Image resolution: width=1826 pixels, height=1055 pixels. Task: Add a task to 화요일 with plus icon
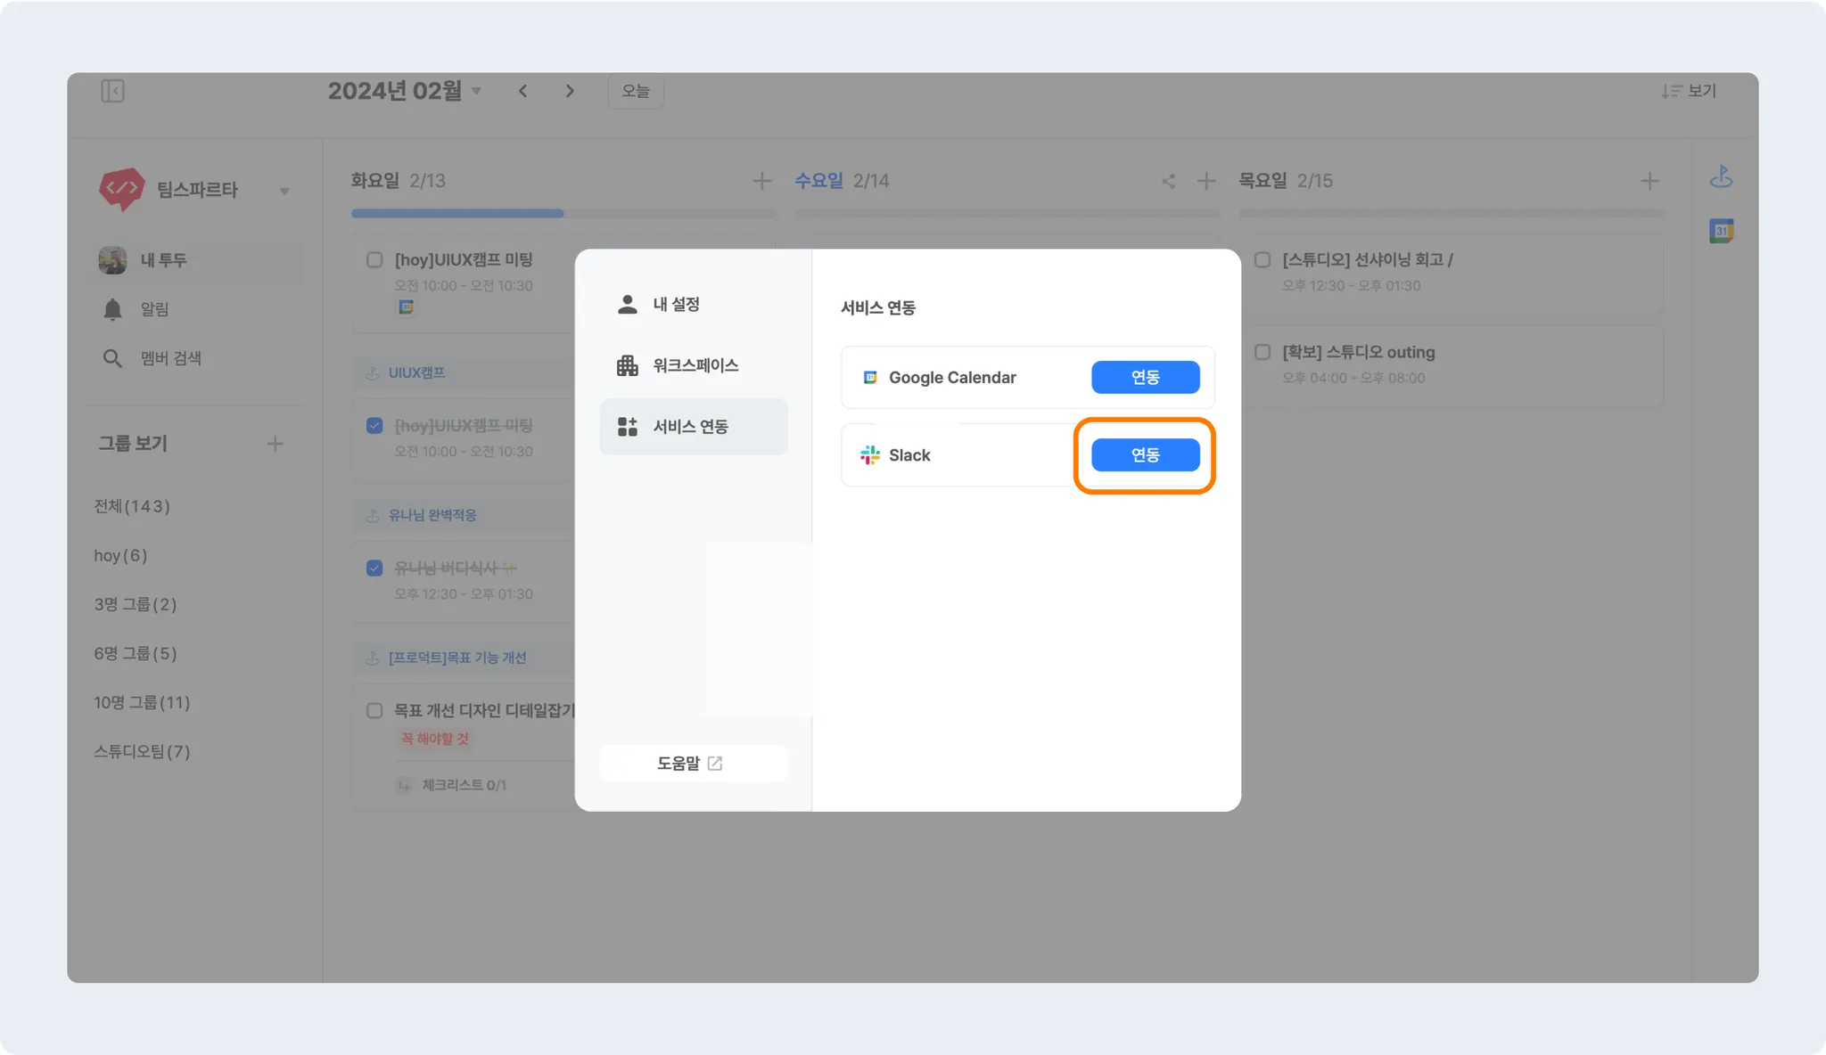point(761,182)
